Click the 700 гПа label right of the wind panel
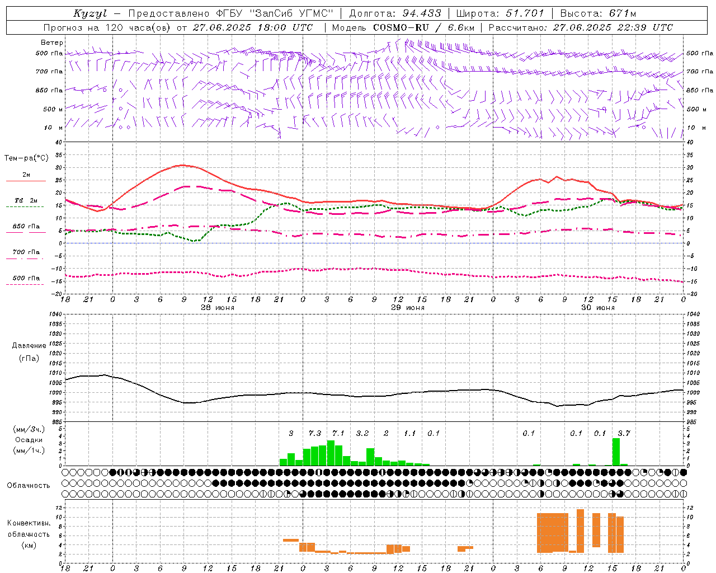Screen dimensions: 716x573 [x=700, y=72]
